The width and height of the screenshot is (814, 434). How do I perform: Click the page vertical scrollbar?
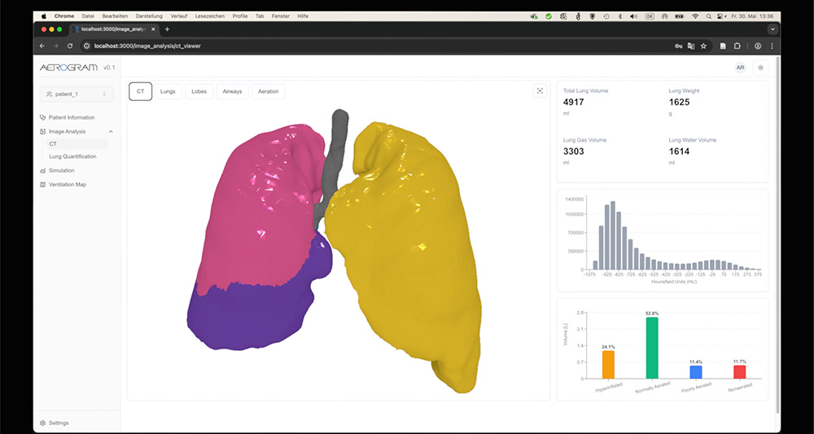777,234
